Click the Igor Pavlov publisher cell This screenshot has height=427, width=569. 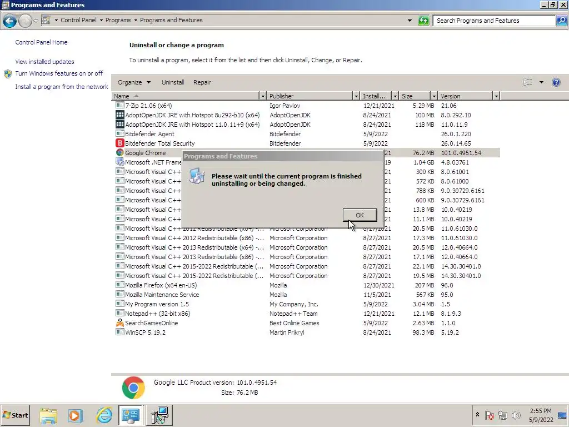285,105
